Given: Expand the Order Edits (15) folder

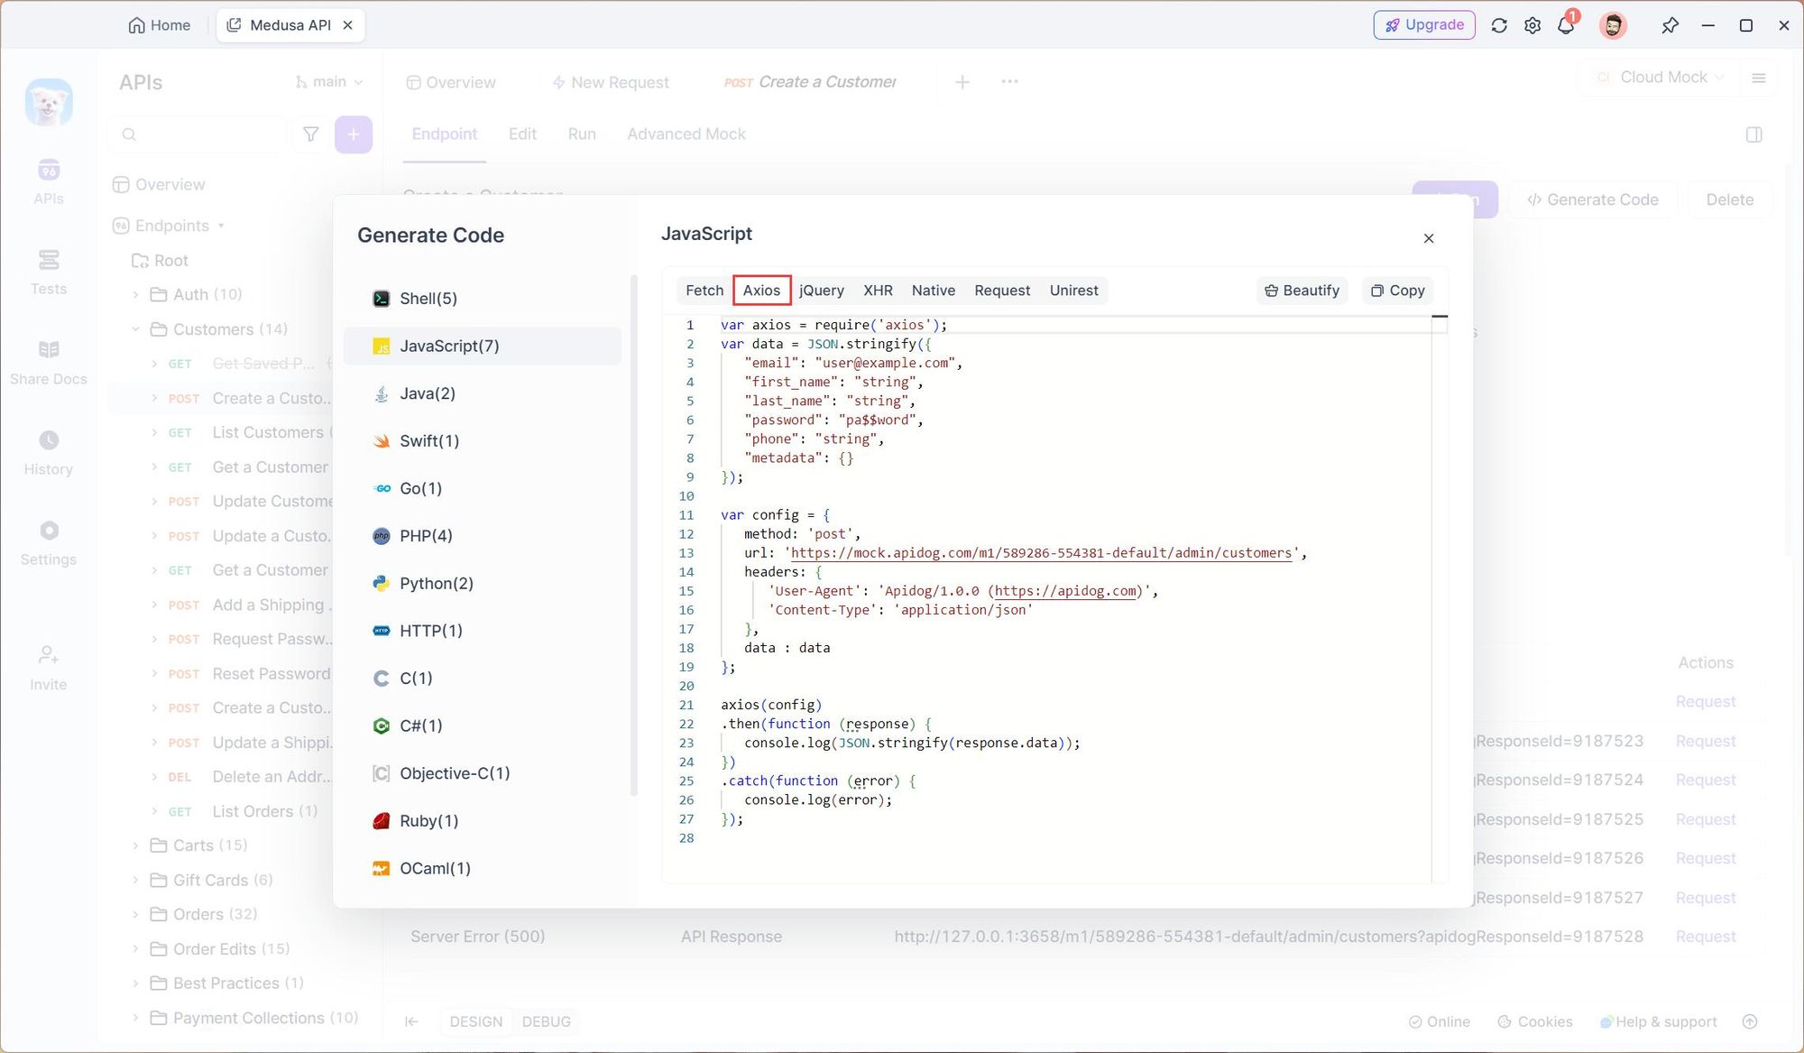Looking at the screenshot, I should 136,949.
